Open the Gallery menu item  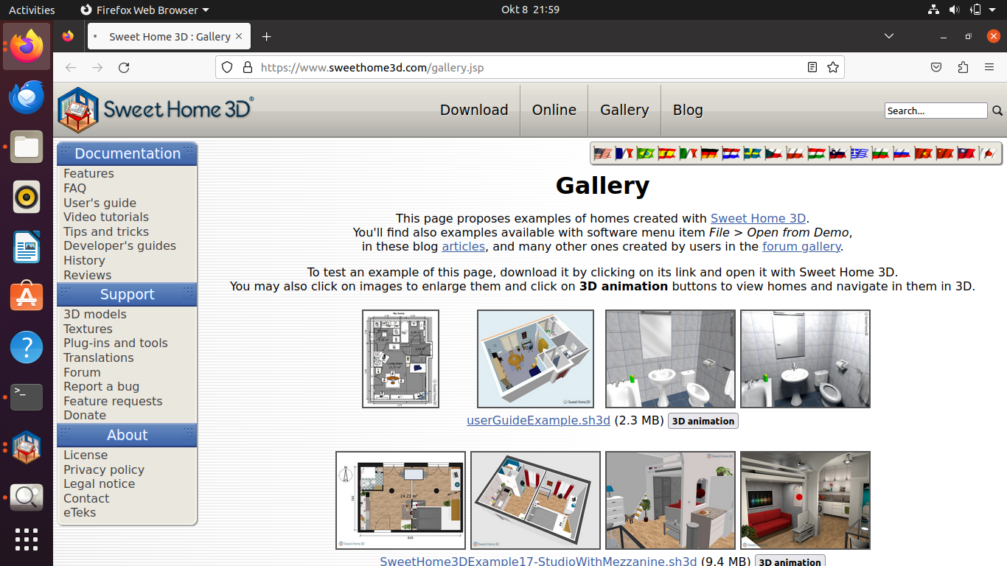click(624, 110)
